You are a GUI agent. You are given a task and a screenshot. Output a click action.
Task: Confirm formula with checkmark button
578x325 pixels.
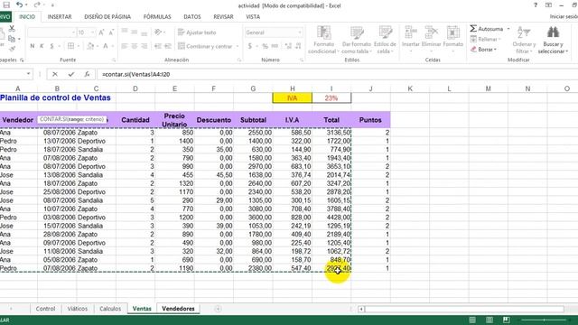click(70, 74)
